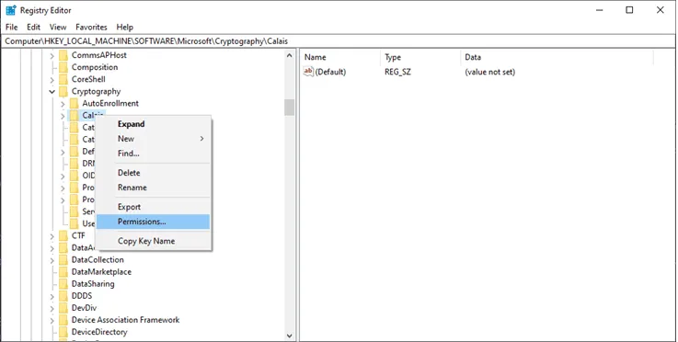Click the tree scrollbar down arrow
The image size is (678, 342).
(x=289, y=336)
